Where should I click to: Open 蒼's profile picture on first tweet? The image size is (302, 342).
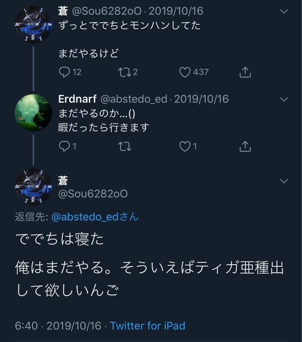pos(33,25)
